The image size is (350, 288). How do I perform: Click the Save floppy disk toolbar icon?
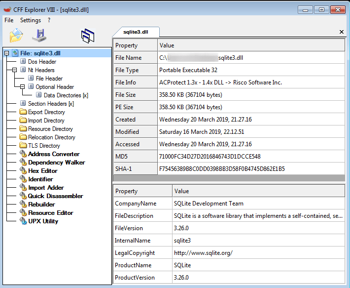pos(39,36)
